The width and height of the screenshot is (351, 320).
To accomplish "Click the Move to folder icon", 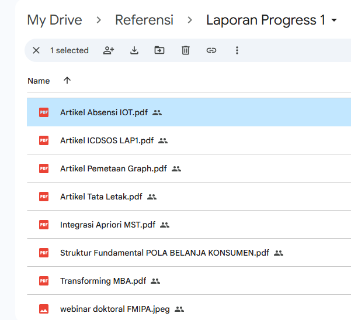I will 159,51.
